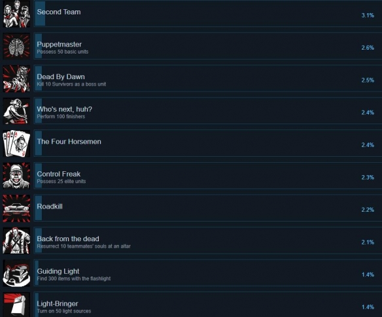The width and height of the screenshot is (382, 317).
Task: Click the Who's next, huh? chainsaw icon
Action: pyautogui.click(x=16, y=111)
